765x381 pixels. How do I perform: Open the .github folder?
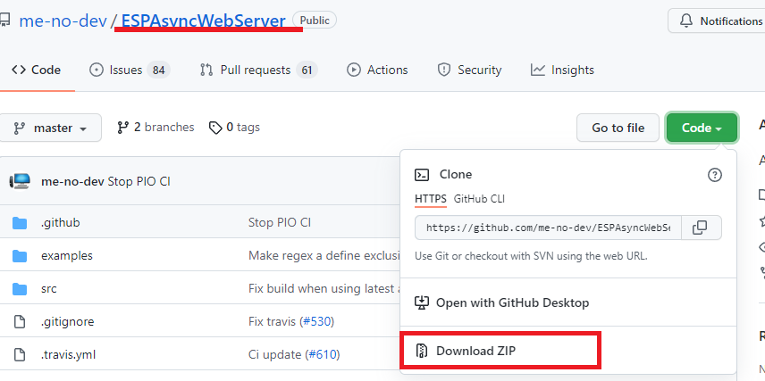pyautogui.click(x=61, y=223)
